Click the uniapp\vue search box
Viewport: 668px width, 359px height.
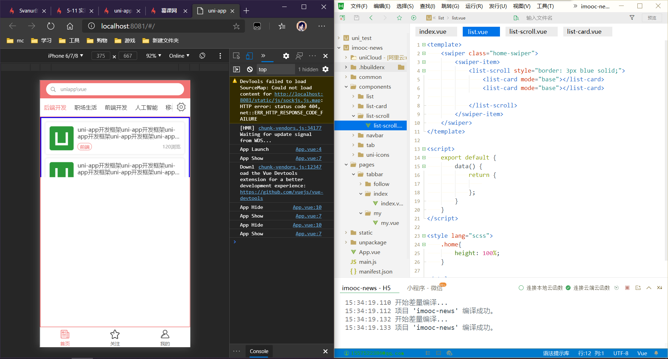tap(115, 89)
